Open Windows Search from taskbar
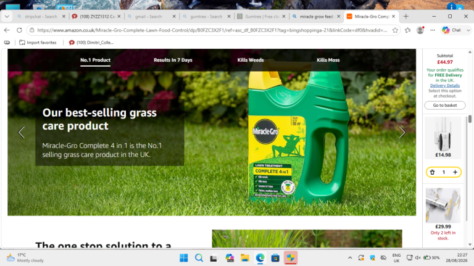 coord(199,258)
